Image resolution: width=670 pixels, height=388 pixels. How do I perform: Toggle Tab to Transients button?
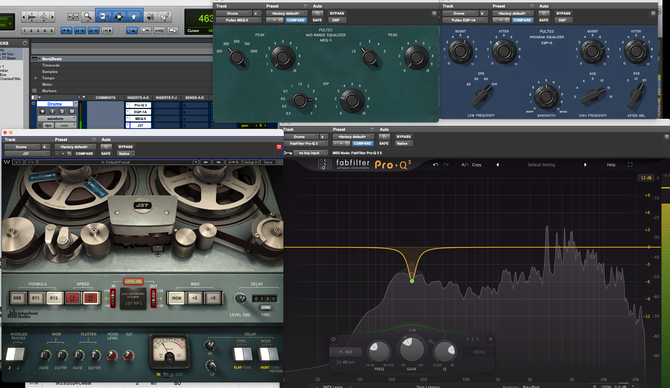[67, 30]
